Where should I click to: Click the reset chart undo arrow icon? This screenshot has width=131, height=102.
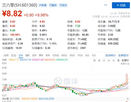(94, 60)
